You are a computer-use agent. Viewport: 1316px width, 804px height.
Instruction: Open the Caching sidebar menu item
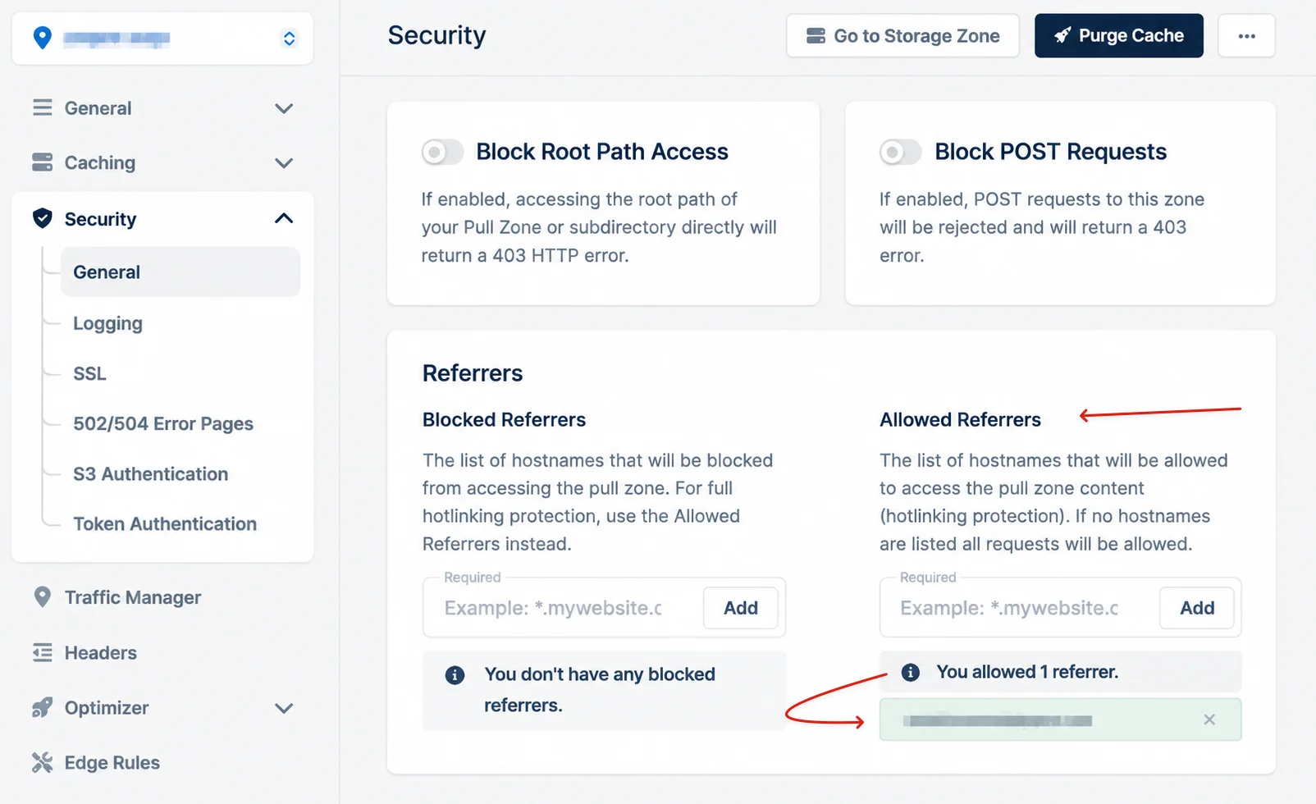100,162
